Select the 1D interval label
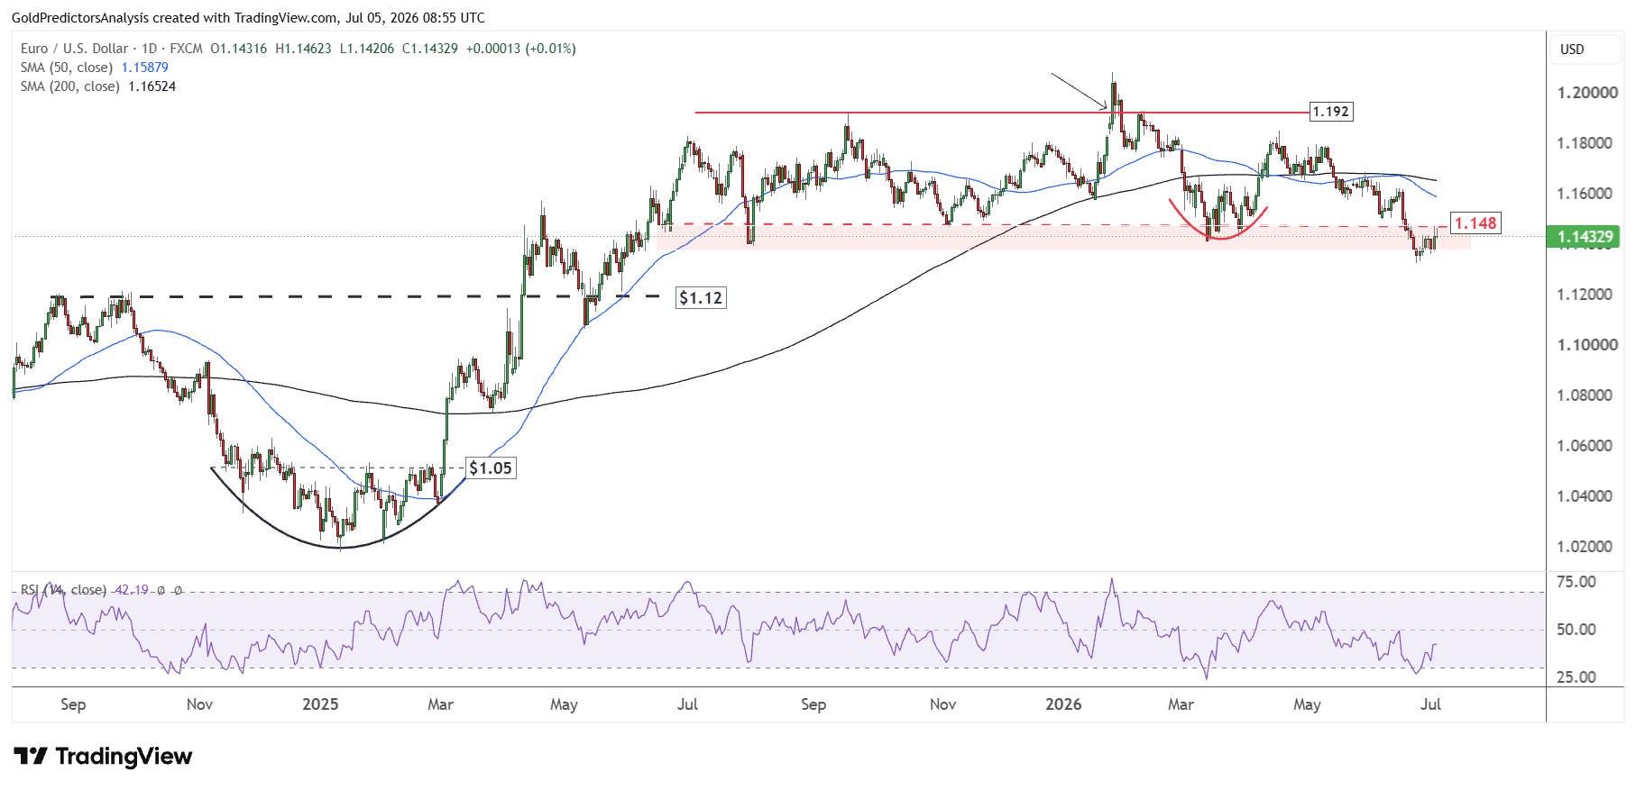 coord(150,49)
